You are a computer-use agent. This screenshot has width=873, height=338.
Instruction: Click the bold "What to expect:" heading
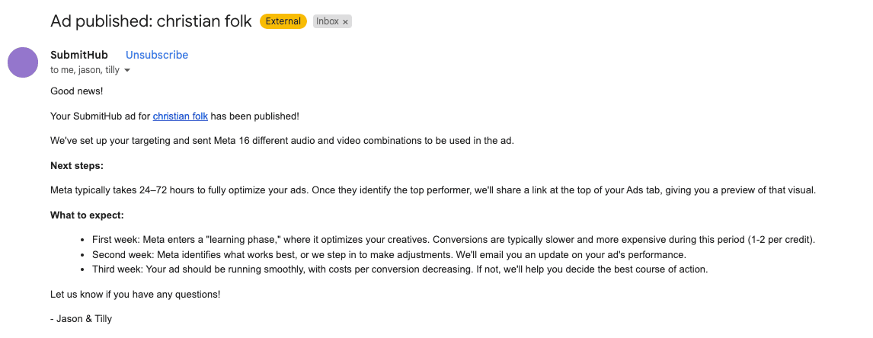(x=87, y=215)
